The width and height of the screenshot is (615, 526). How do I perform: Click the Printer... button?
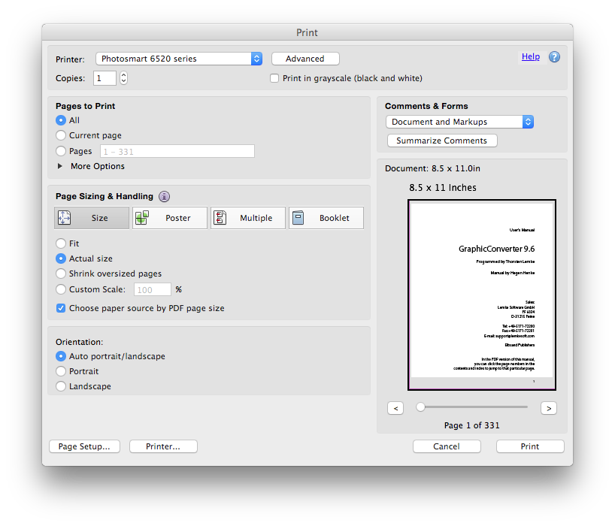click(163, 446)
